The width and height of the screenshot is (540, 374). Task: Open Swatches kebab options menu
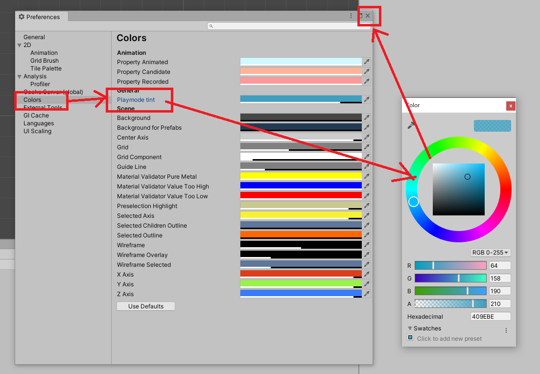506,330
